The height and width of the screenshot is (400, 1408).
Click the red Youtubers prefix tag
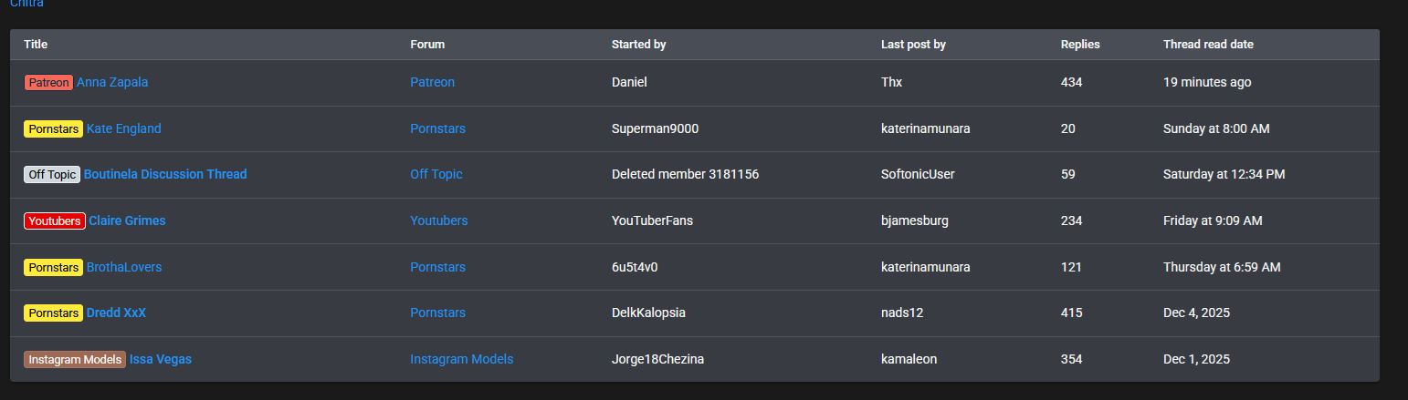(x=55, y=221)
